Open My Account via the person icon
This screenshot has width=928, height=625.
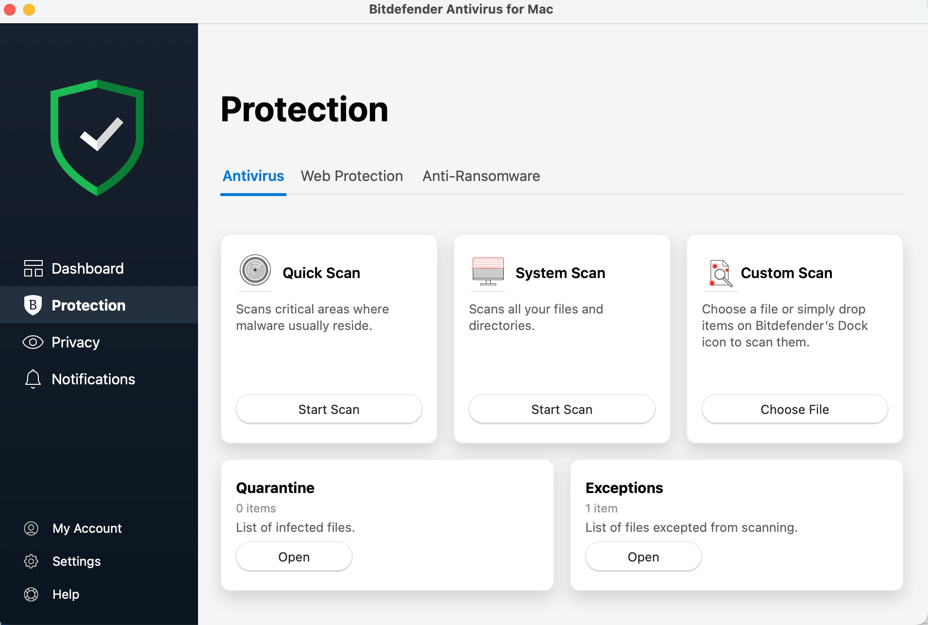(x=31, y=528)
